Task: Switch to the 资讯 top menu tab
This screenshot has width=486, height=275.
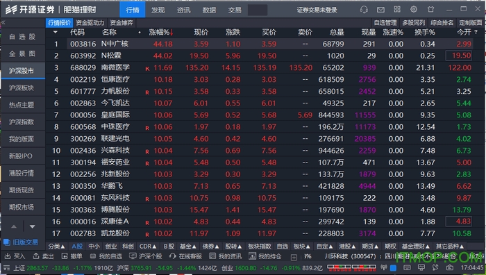Action: 183,10
